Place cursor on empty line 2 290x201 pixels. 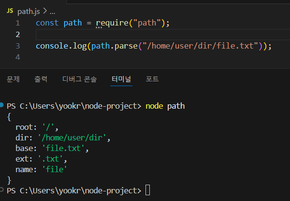163,35
